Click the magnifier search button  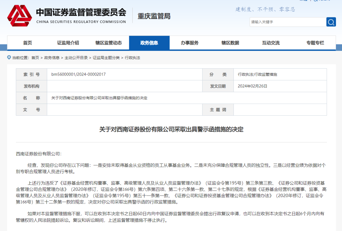(x=331, y=22)
